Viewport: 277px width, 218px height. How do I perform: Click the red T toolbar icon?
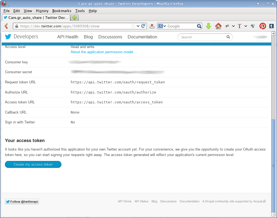coord(239,26)
